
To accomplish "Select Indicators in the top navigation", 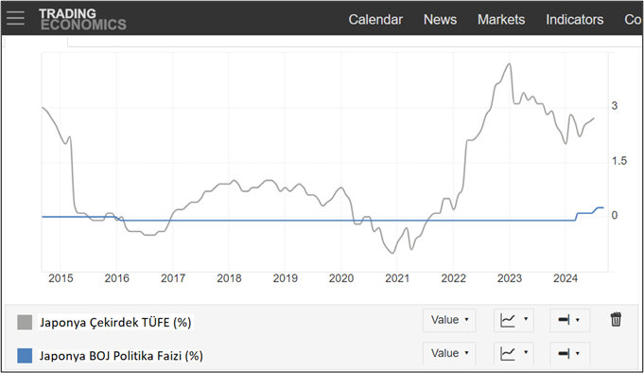I will 575,19.
